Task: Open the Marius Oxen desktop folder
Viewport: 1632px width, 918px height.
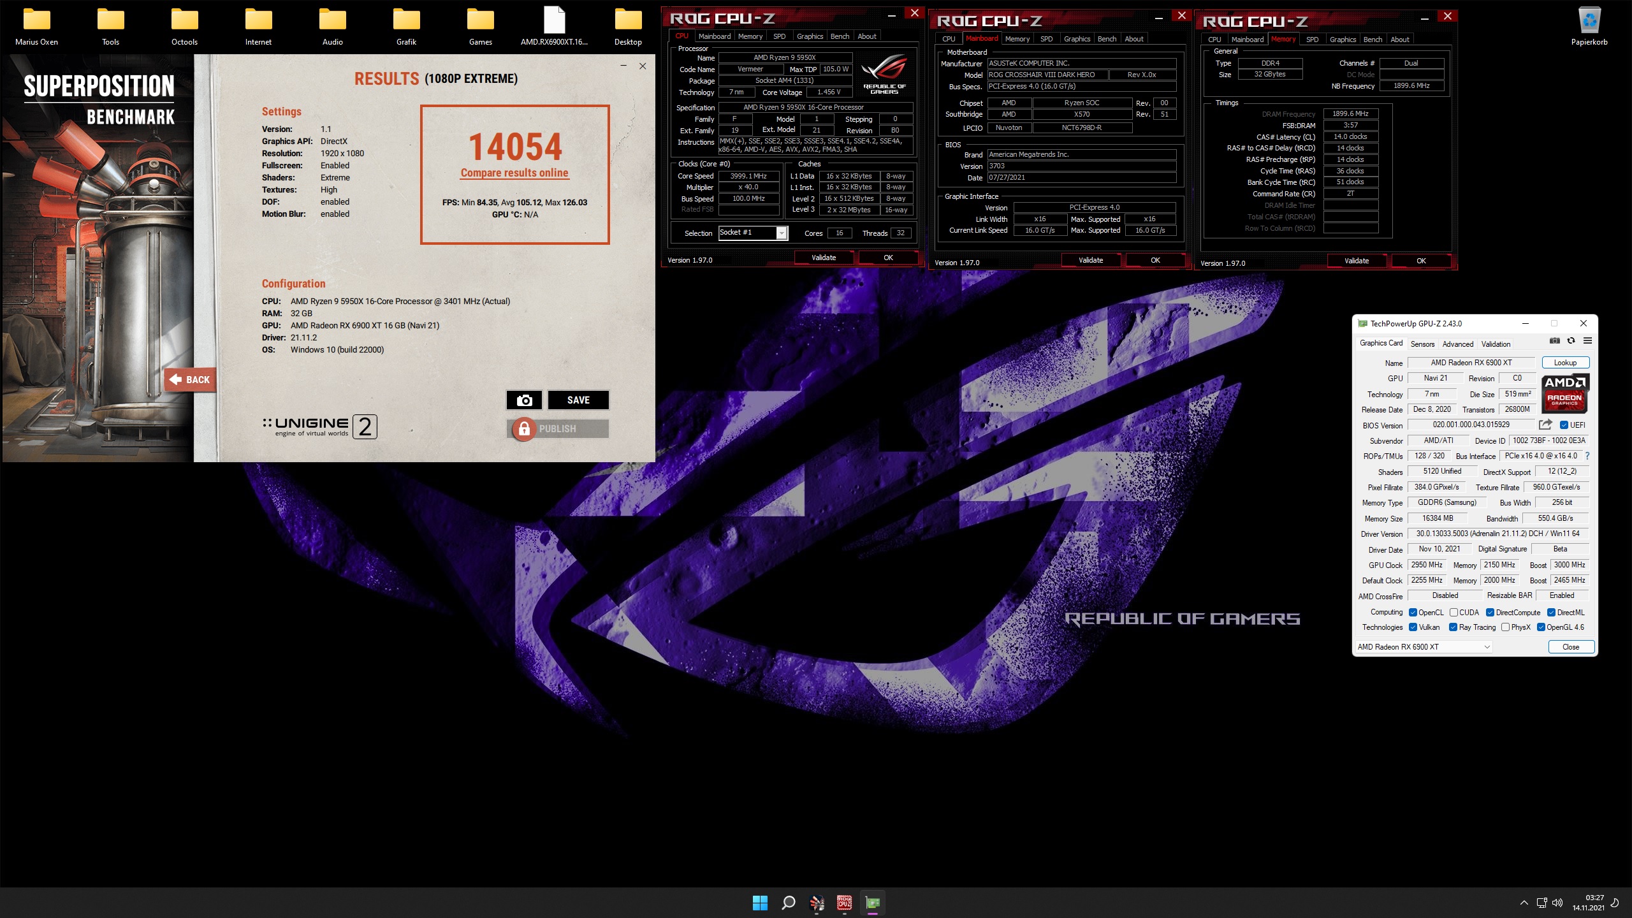Action: pos(36,26)
